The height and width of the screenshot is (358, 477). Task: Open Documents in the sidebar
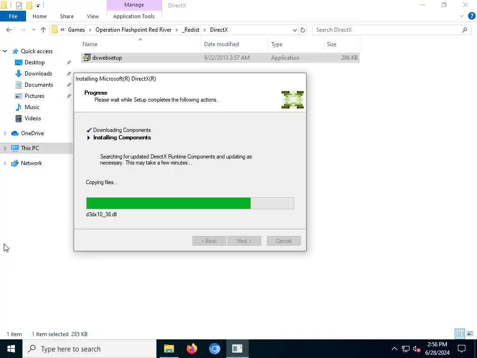(x=39, y=85)
